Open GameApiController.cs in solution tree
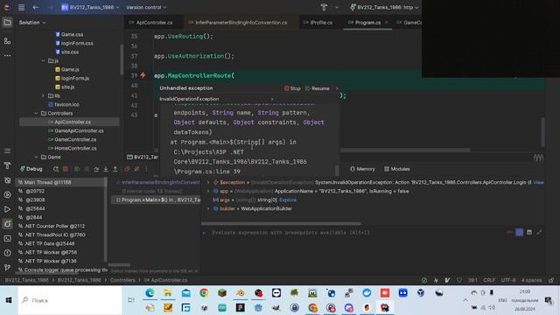Screen dimensions: 560x315 click(x=76, y=130)
